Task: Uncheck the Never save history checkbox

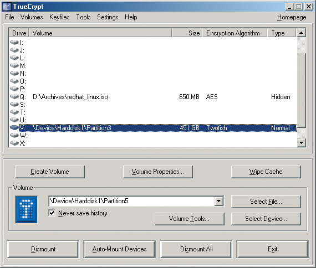Action: 52,213
